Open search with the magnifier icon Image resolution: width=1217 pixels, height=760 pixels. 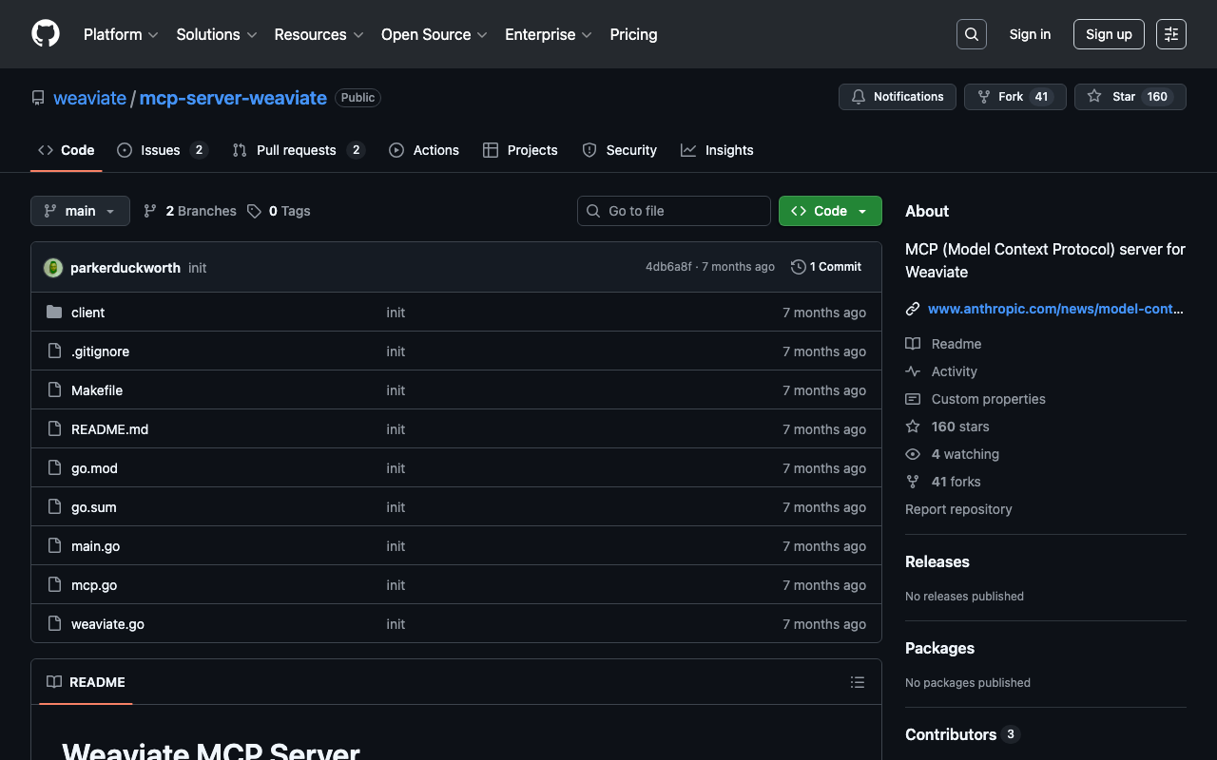(x=971, y=34)
